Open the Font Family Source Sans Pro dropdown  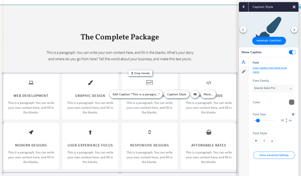(273, 88)
